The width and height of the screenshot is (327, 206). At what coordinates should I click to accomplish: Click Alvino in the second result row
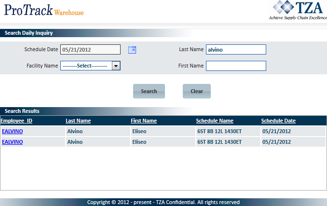pos(75,142)
